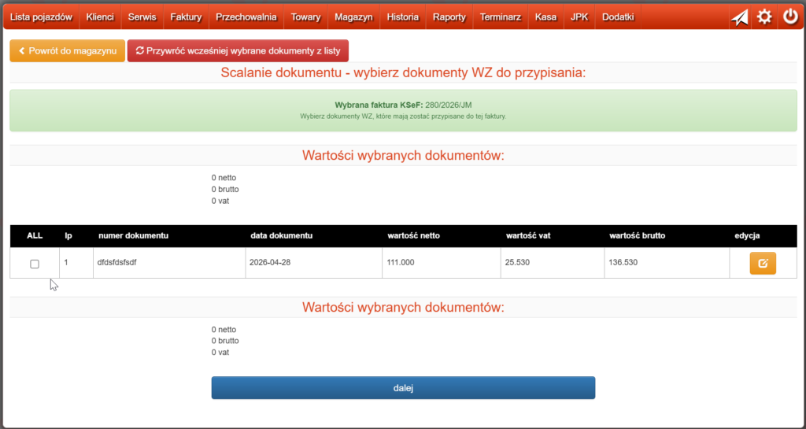Open the Towary menu
The width and height of the screenshot is (806, 429).
pos(305,17)
